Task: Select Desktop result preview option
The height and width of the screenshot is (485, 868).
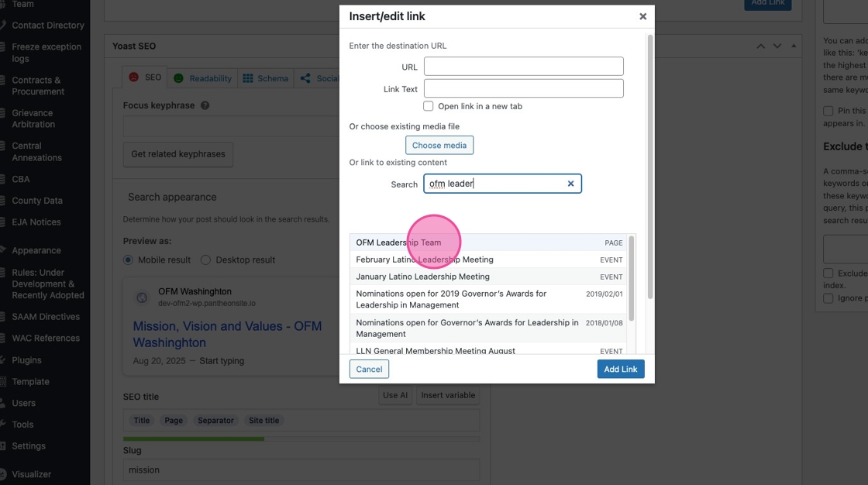Action: 206,260
